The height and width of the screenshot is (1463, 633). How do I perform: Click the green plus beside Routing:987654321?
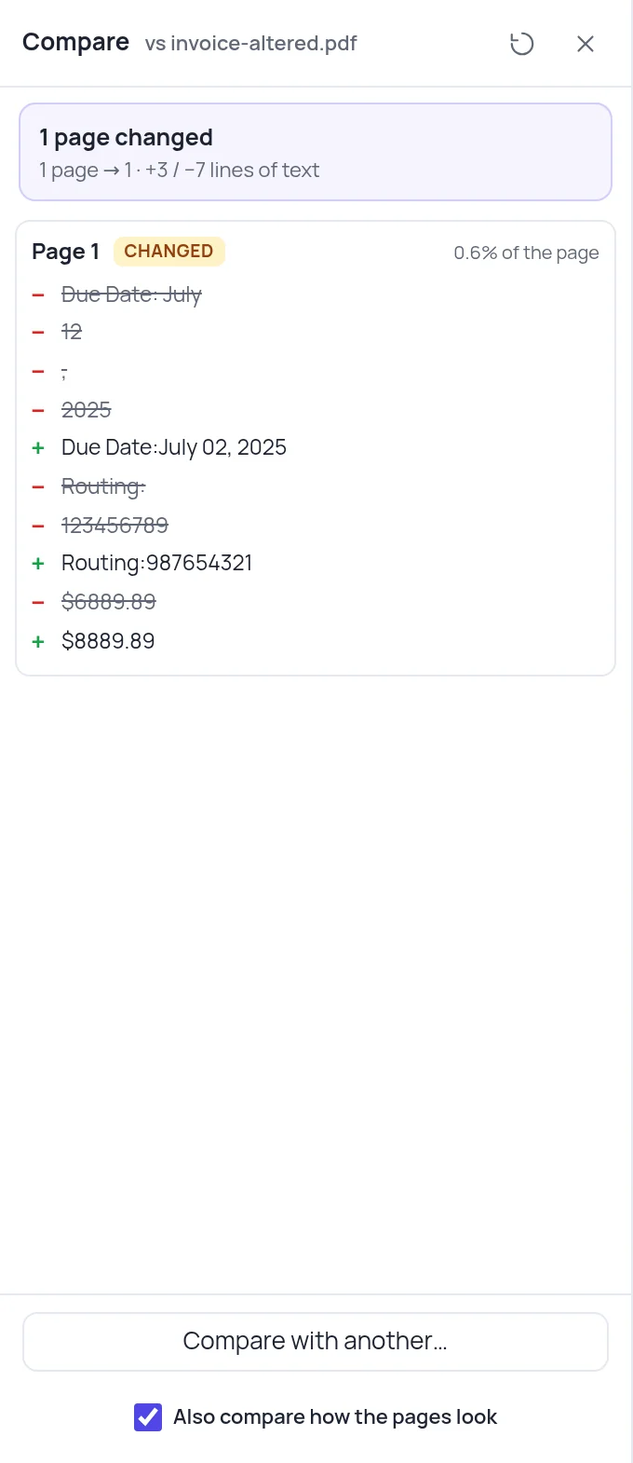click(38, 563)
